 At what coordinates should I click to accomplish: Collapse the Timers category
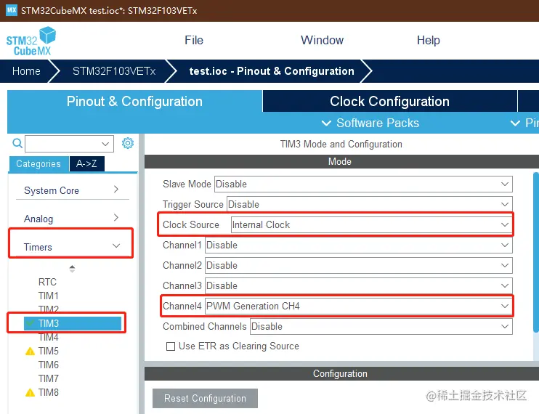tap(72, 247)
